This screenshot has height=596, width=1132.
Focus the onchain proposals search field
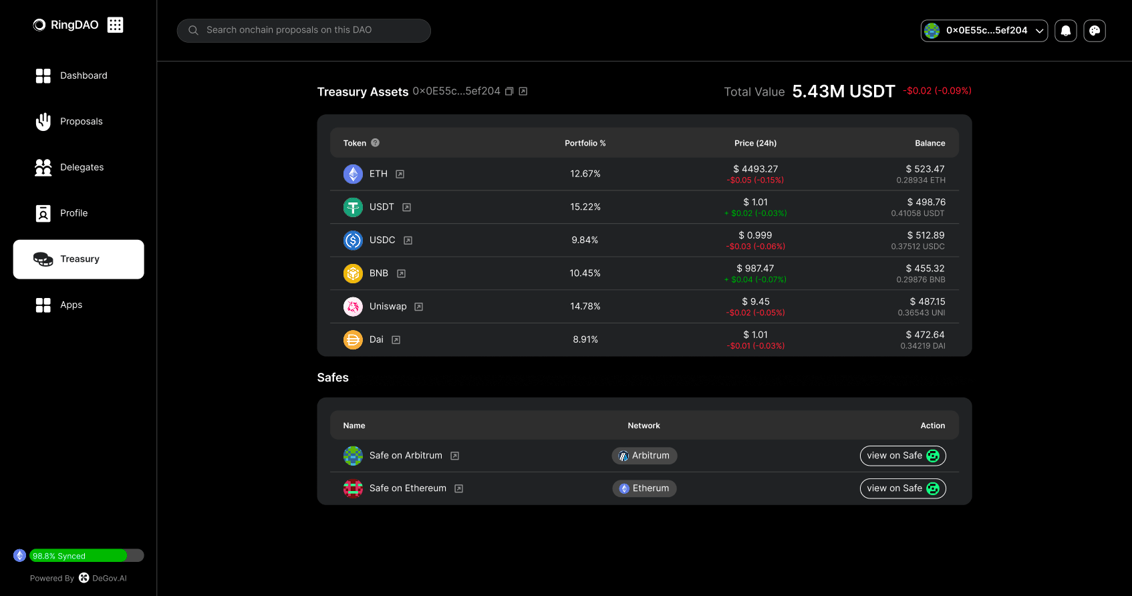(304, 31)
